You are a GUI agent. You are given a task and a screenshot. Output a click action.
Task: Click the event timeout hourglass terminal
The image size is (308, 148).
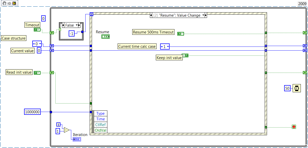(91, 14)
